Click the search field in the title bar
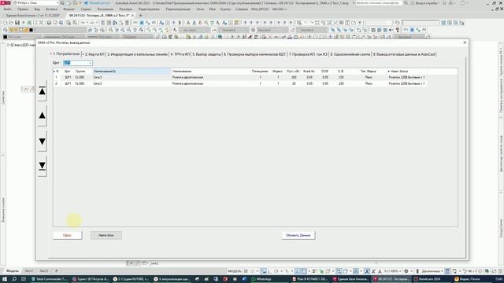Image resolution: width=504 pixels, height=283 pixels. tap(379, 3)
